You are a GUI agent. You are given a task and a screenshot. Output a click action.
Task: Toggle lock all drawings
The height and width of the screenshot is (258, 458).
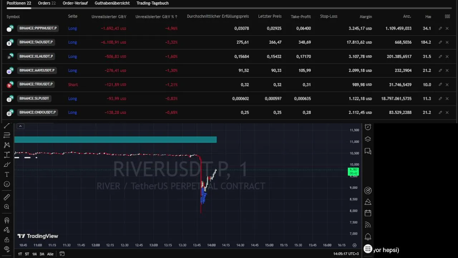click(x=7, y=239)
